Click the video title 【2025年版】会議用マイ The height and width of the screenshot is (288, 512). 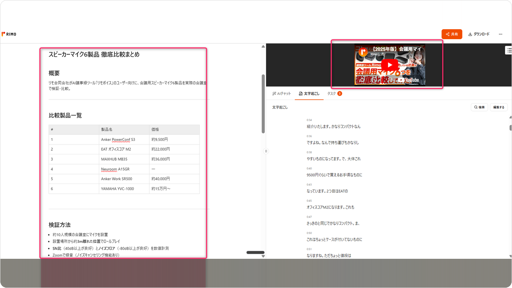click(x=396, y=49)
